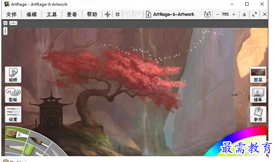Click the ArtRage app icon in title bar

click(x=7, y=4)
